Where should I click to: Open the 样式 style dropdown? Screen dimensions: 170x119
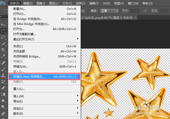point(109,11)
